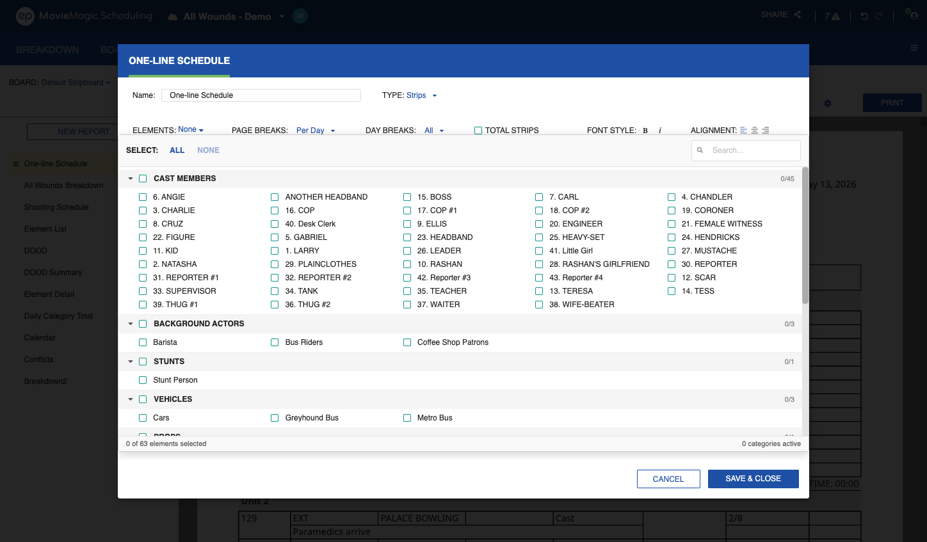Open the All Wounds - Demo project dropdown
The width and height of the screenshot is (927, 542).
click(x=234, y=17)
